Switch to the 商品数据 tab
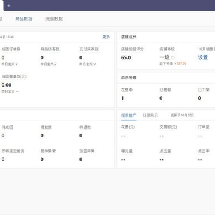The width and height of the screenshot is (215, 215). pos(24,19)
